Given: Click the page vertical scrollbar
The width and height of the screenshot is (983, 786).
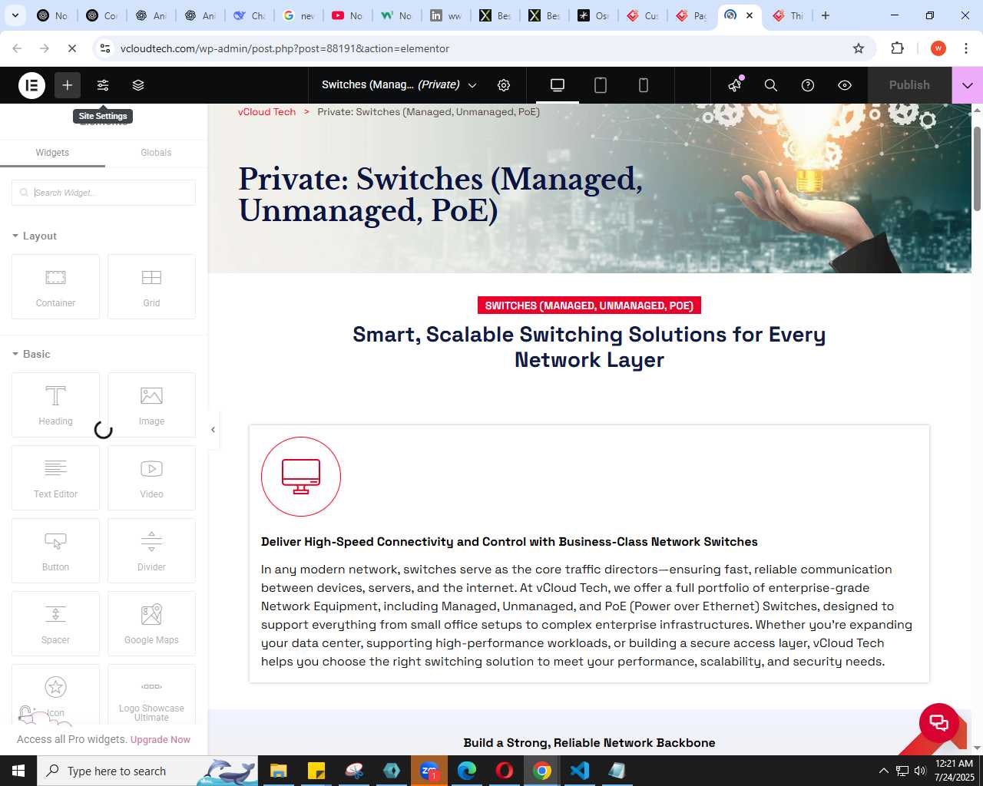Looking at the screenshot, I should click(x=977, y=169).
